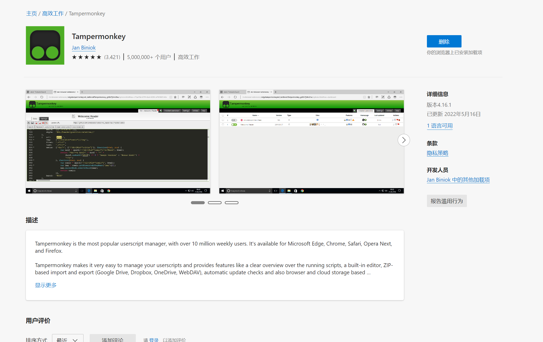
Task: Click the 详细信息 heading
Action: coord(438,94)
